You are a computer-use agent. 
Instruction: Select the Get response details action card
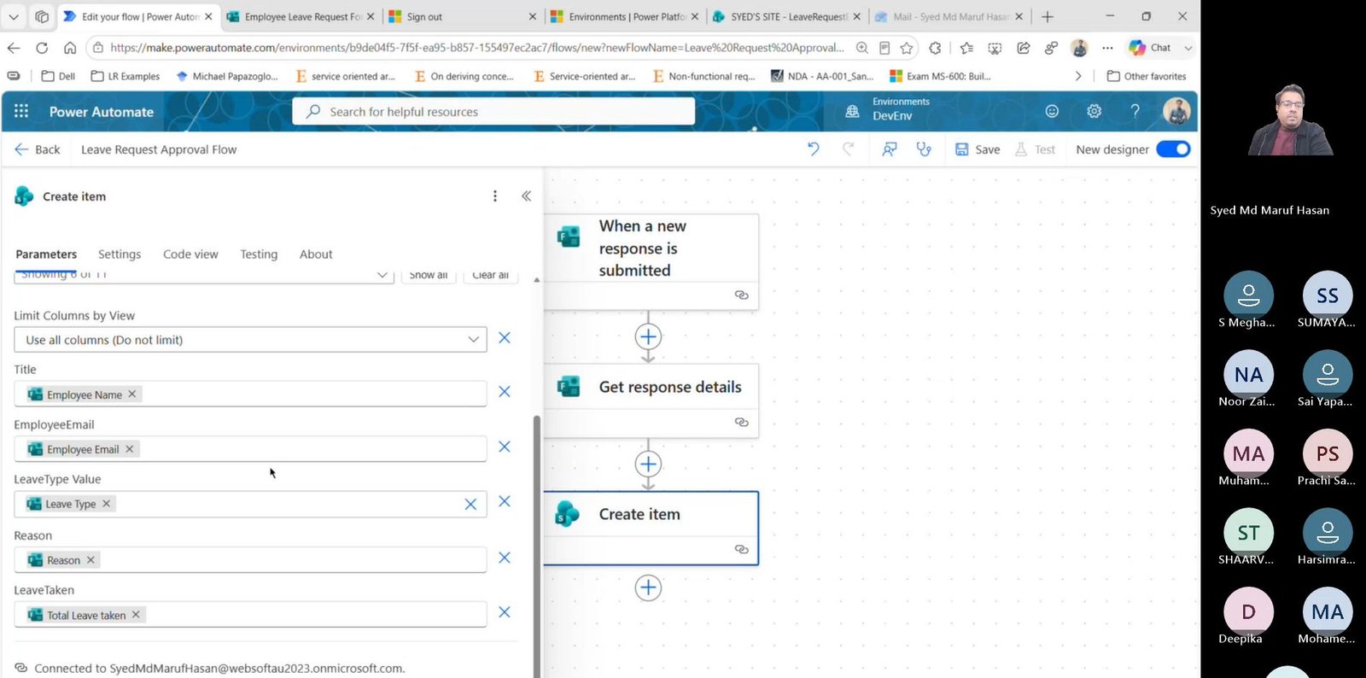(x=651, y=400)
